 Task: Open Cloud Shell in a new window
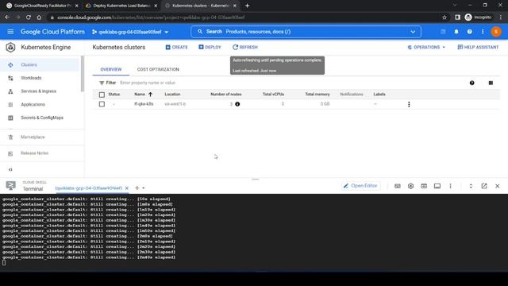click(484, 186)
